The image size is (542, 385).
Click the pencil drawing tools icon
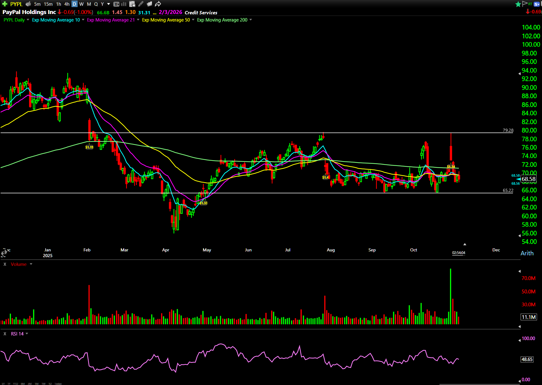[141, 4]
